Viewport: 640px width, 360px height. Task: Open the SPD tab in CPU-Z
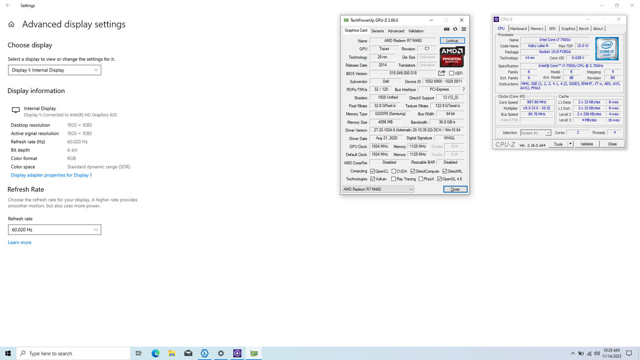(552, 28)
